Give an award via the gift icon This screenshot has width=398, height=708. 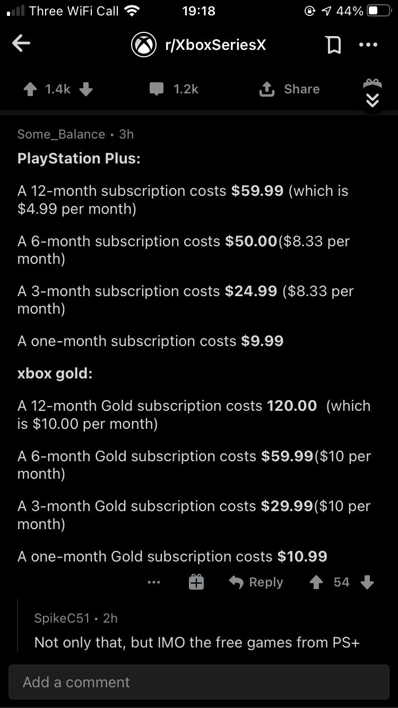[x=196, y=582]
